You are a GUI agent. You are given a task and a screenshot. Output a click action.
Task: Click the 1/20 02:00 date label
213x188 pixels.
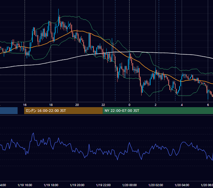(x=156, y=185)
